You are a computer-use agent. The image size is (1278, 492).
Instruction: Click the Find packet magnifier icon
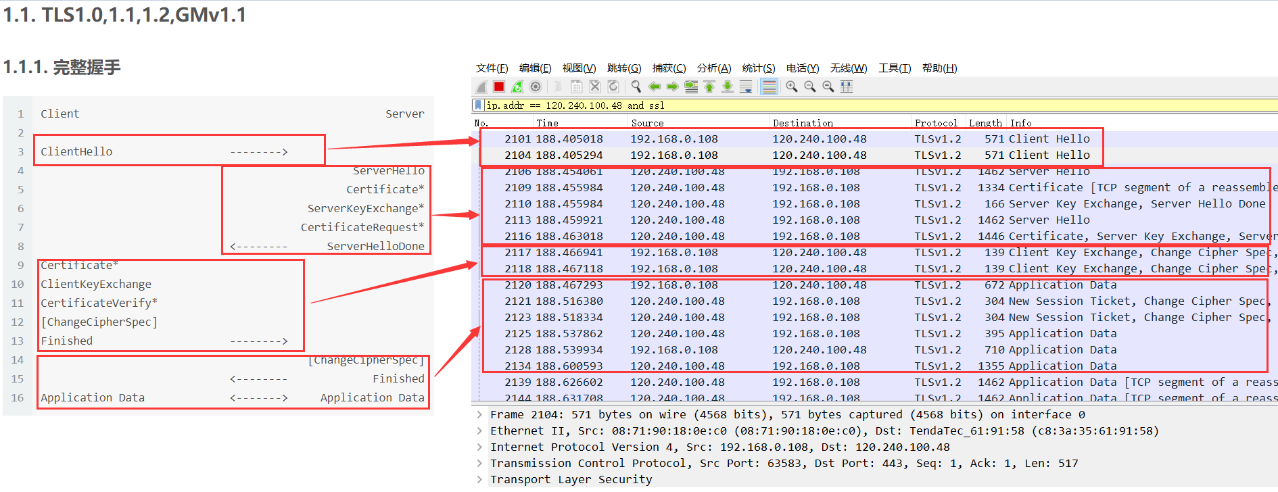point(636,87)
